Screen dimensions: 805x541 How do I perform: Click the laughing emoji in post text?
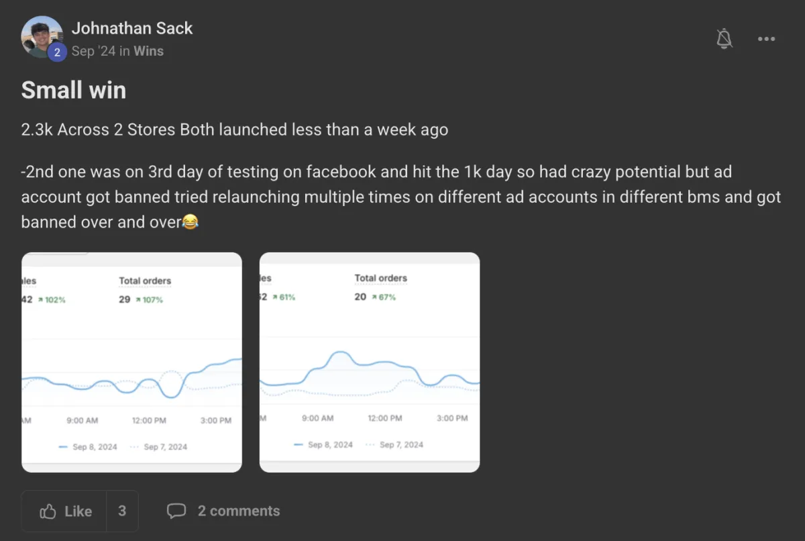click(x=191, y=222)
